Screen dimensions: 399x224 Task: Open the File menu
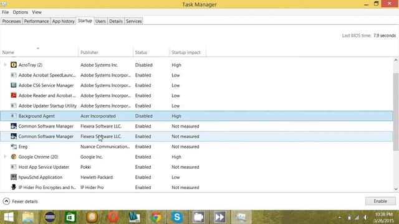tap(6, 12)
